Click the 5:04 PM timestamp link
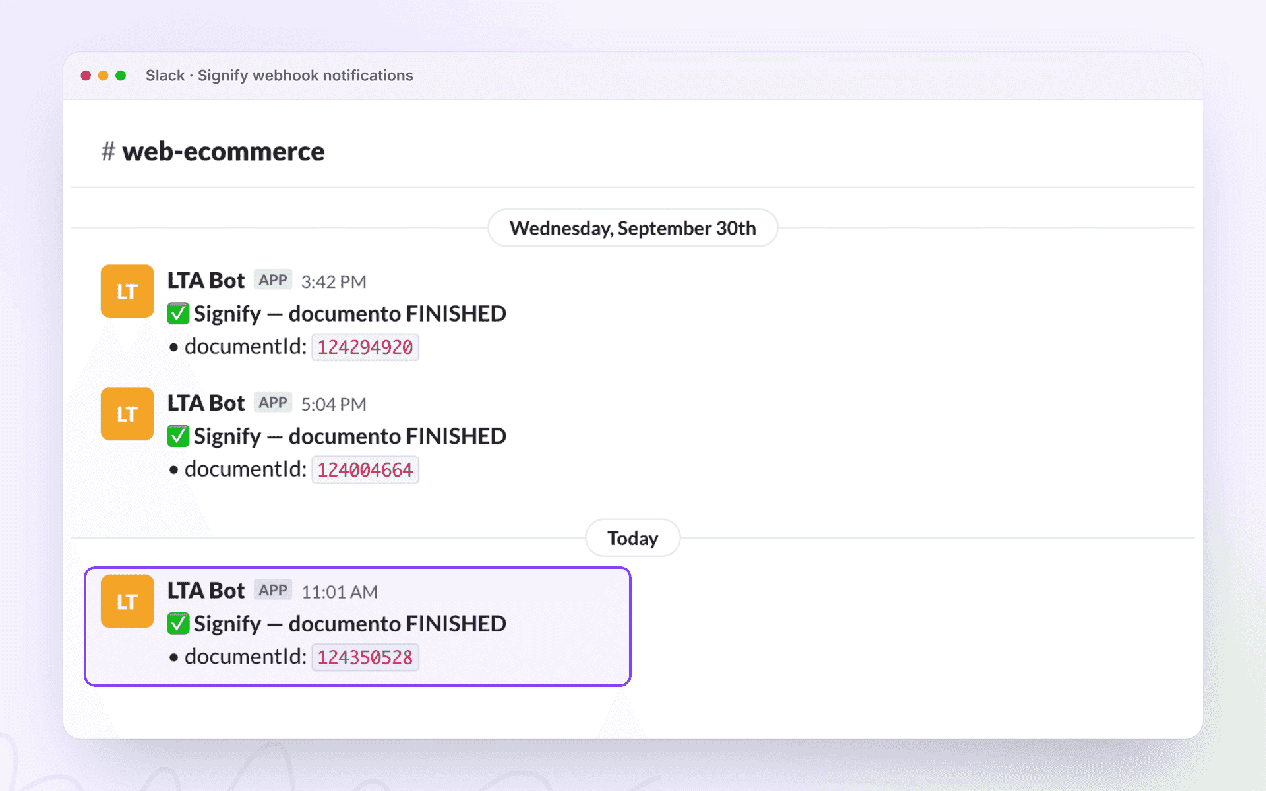1266x791 pixels. [334, 404]
